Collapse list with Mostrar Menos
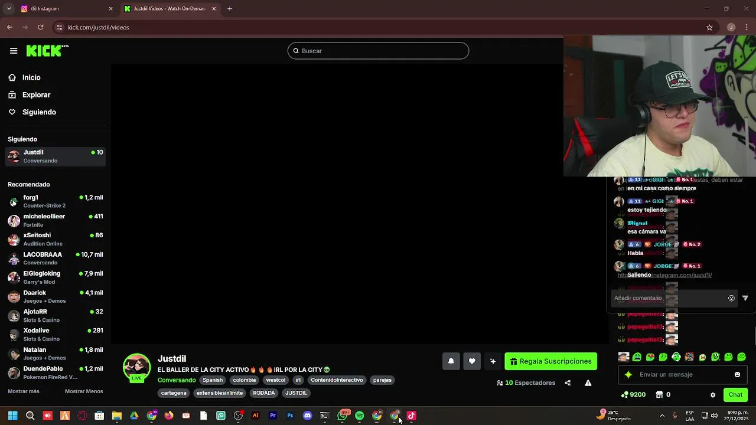 point(84,391)
